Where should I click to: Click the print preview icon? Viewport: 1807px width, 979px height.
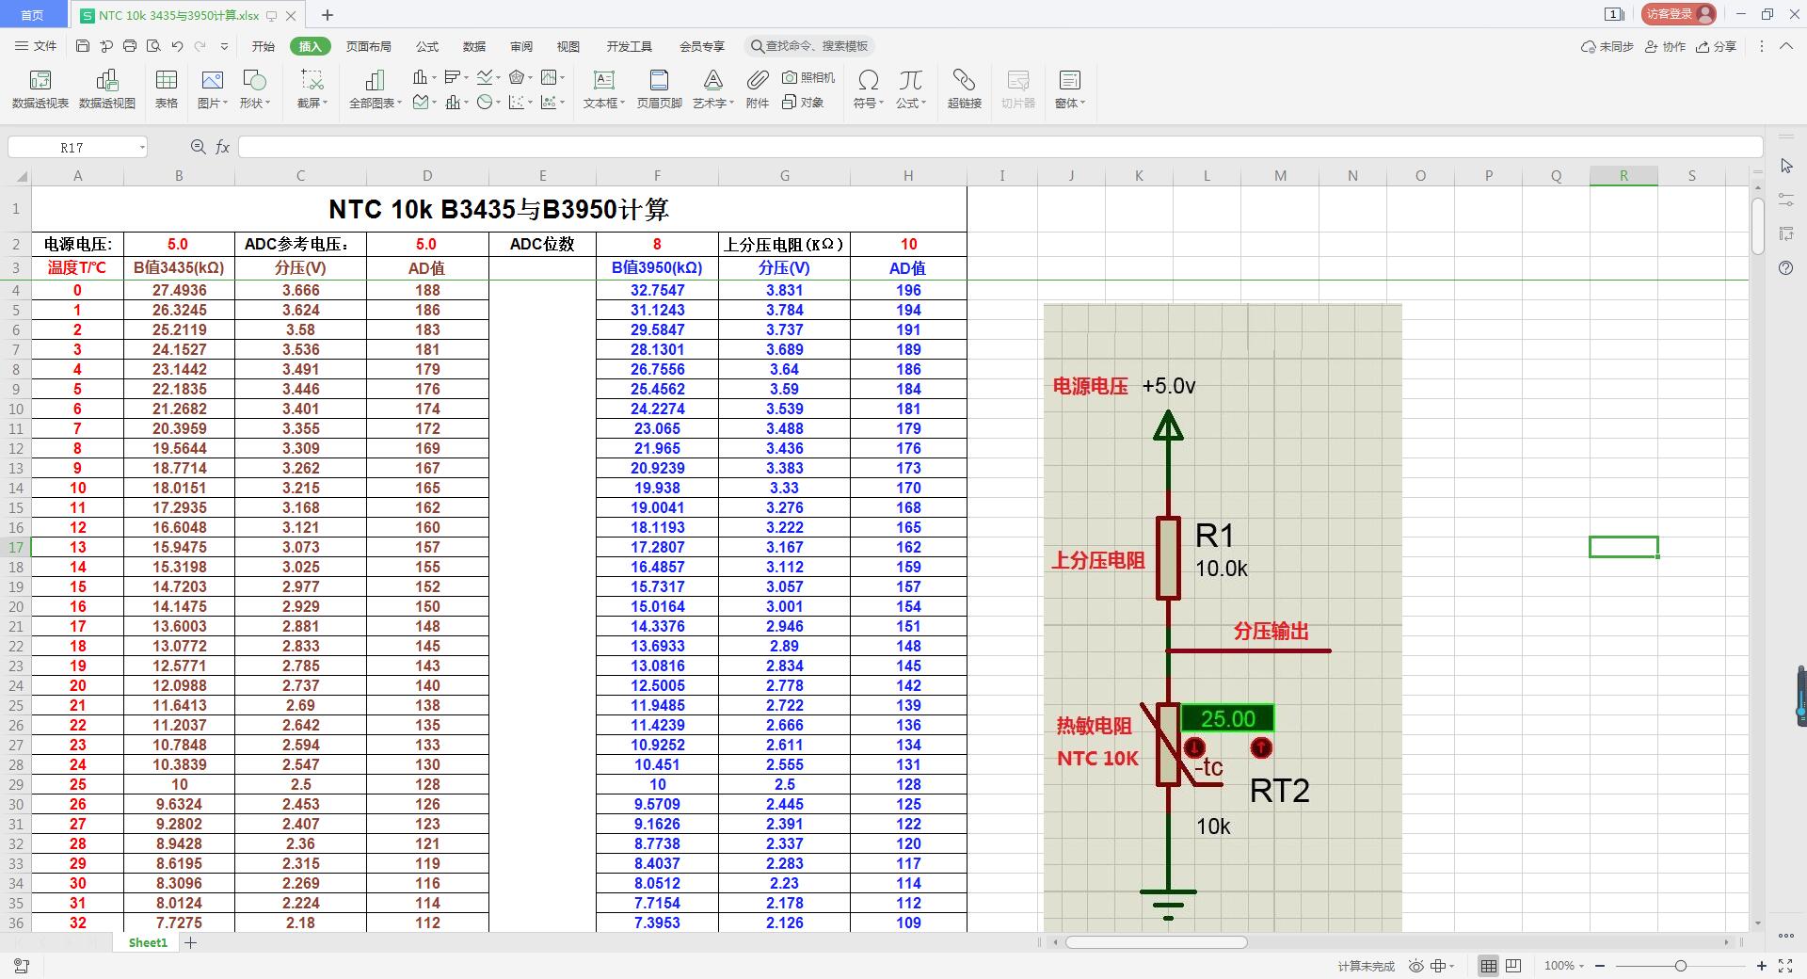pyautogui.click(x=152, y=46)
